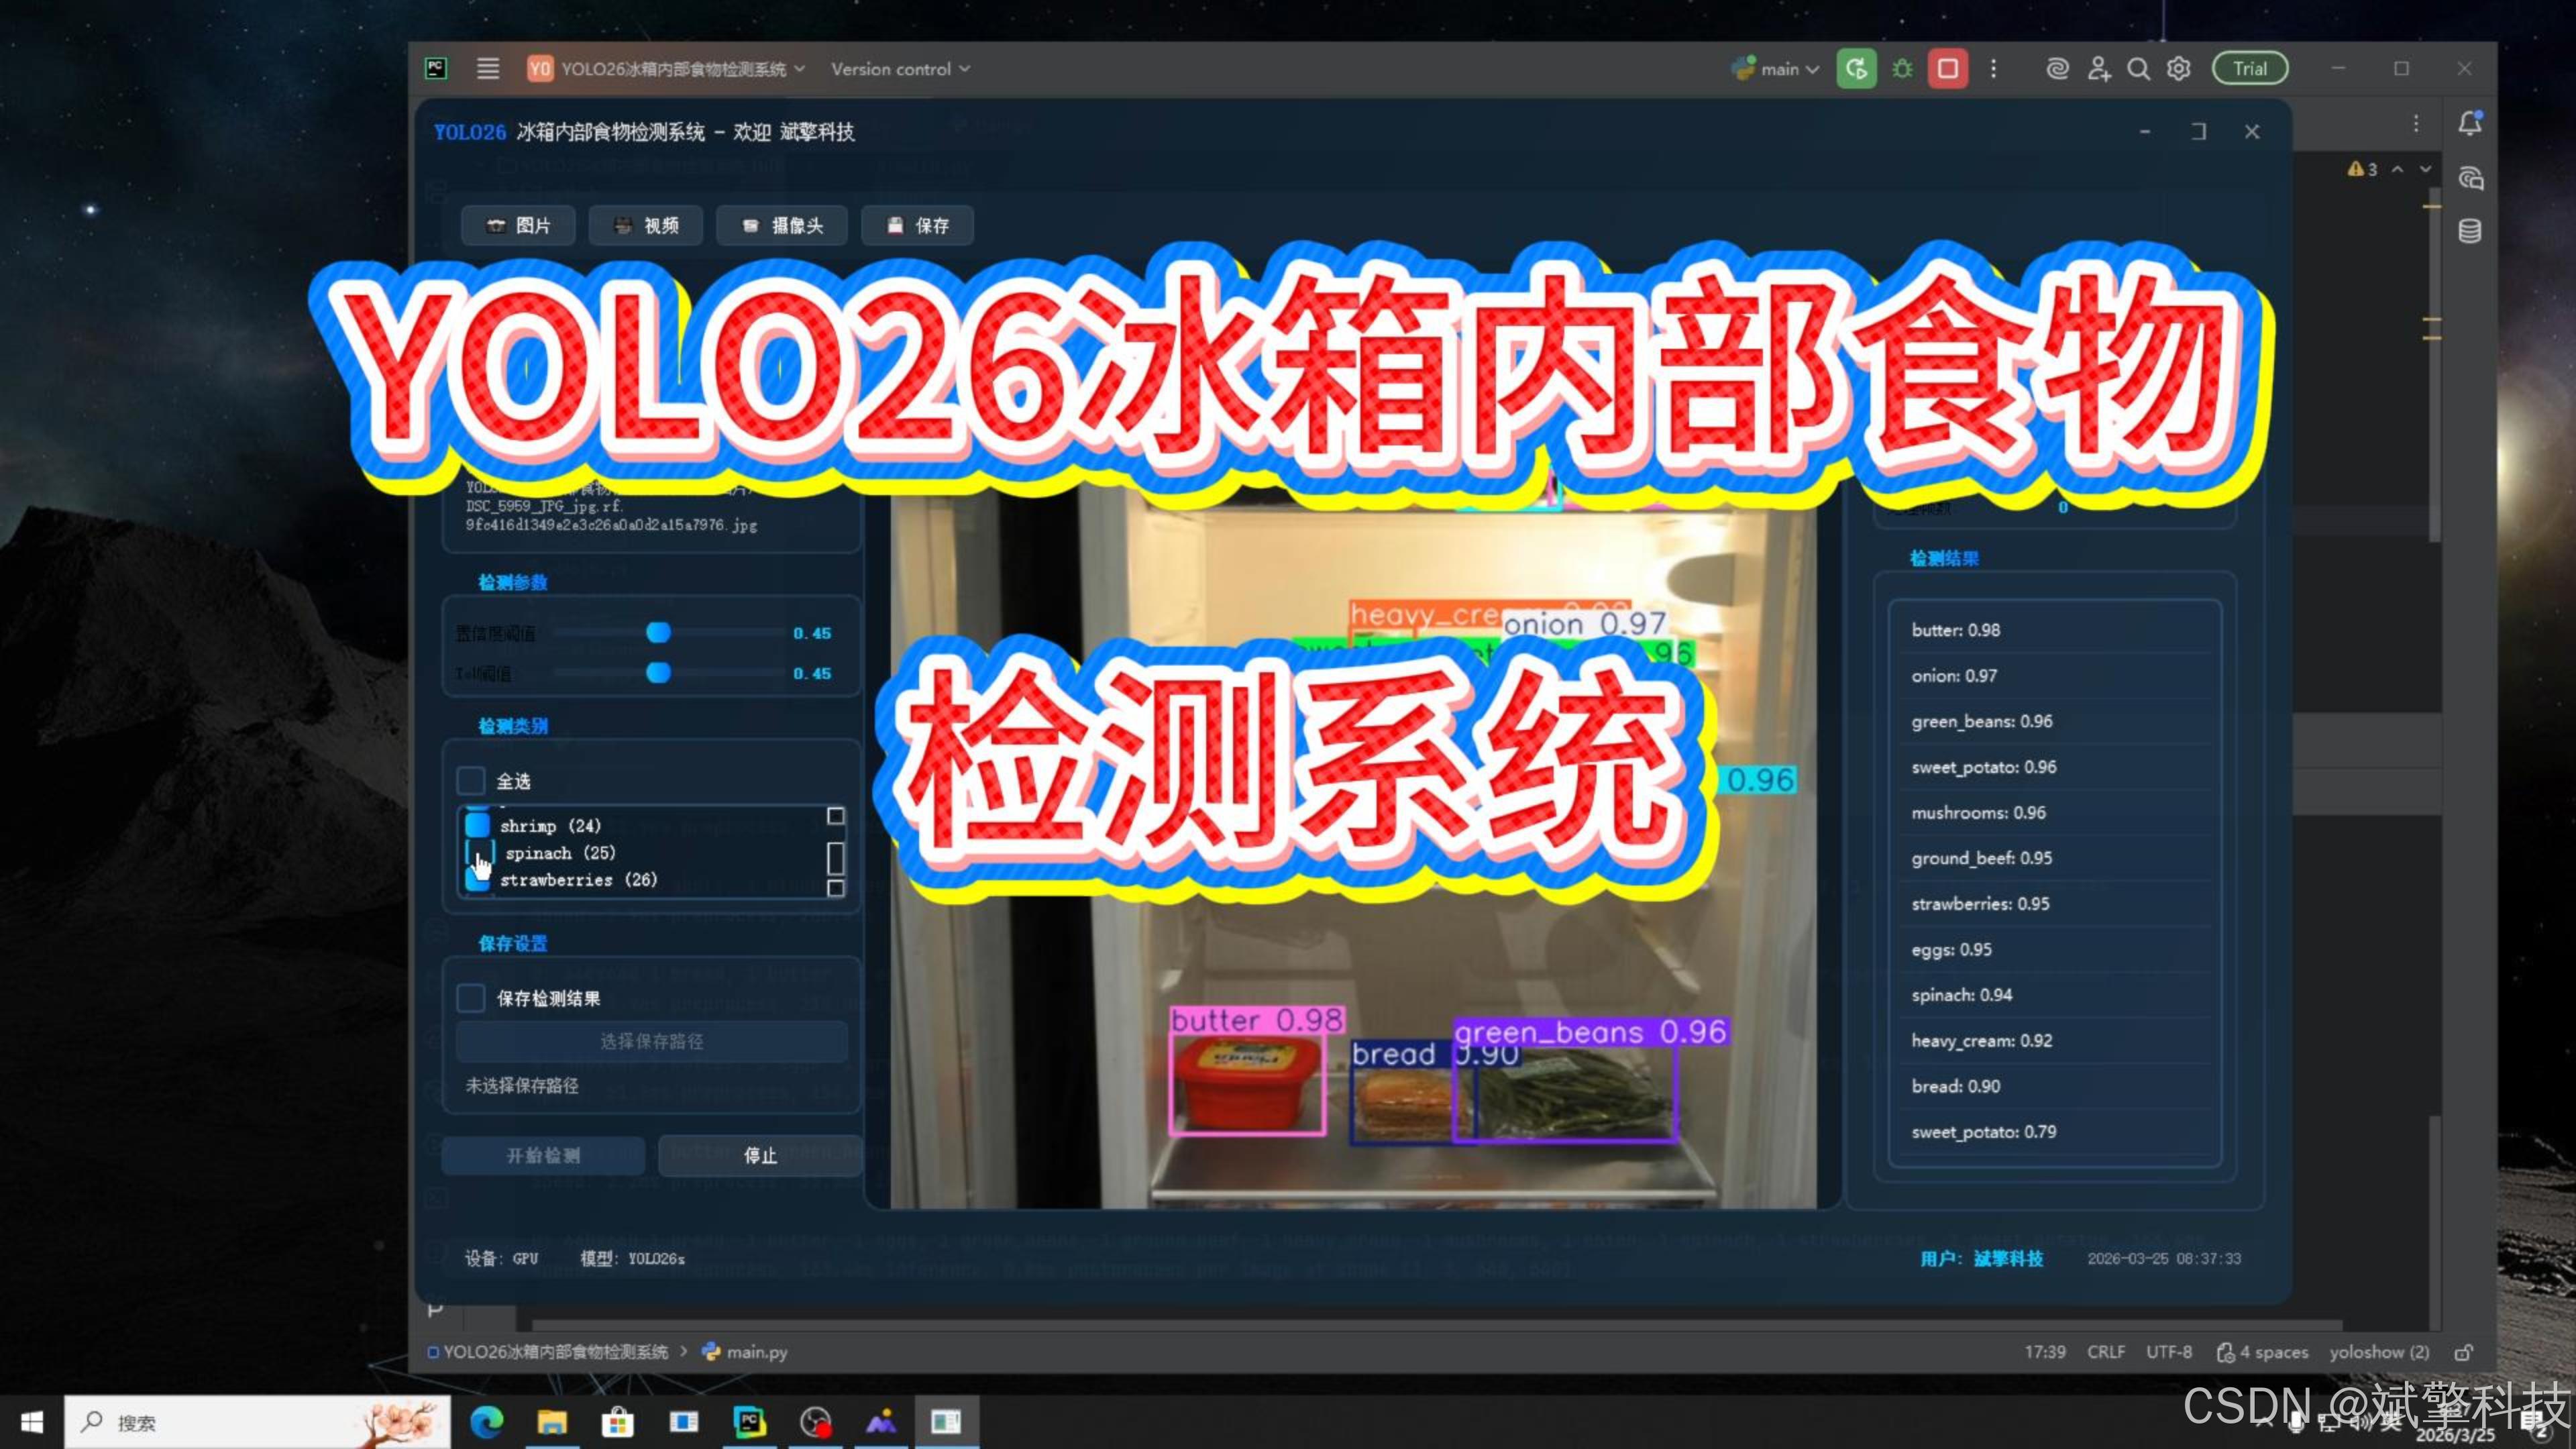
Task: Start debugging with the bug icon
Action: [x=1902, y=69]
